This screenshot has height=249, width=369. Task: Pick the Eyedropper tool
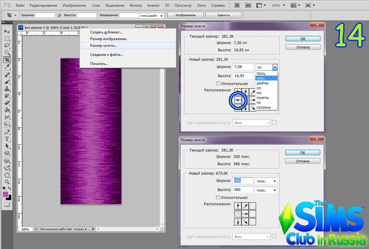click(7, 67)
